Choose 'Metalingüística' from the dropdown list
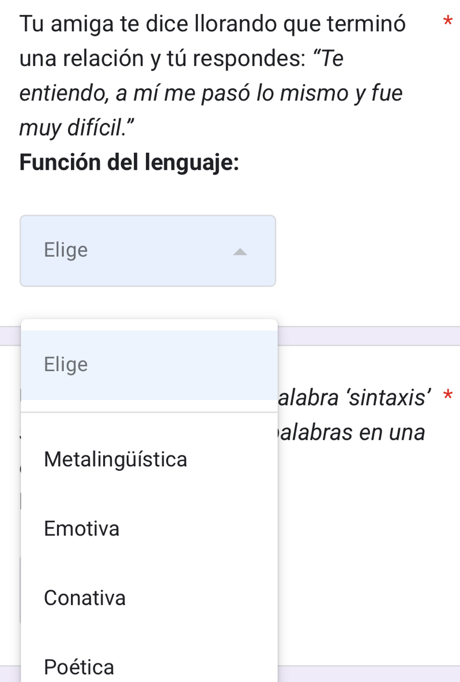Image resolution: width=460 pixels, height=682 pixels. click(115, 459)
